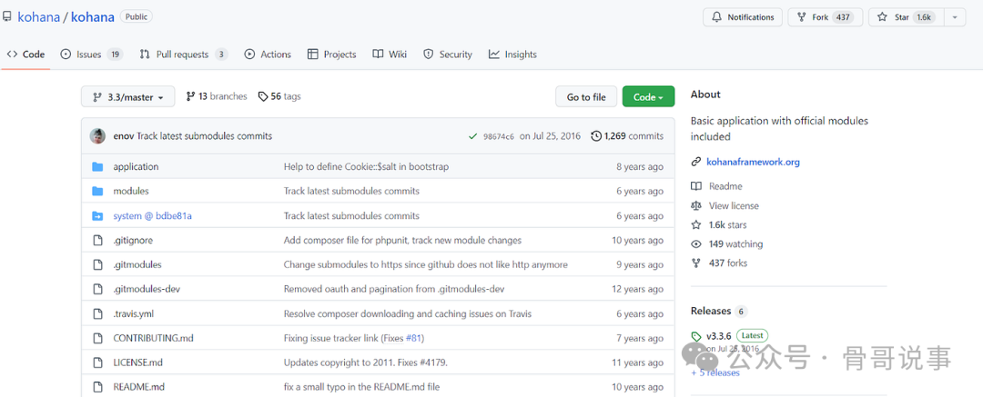Open the Actions tab
Viewport: 983px width, 397px height.
click(x=268, y=55)
